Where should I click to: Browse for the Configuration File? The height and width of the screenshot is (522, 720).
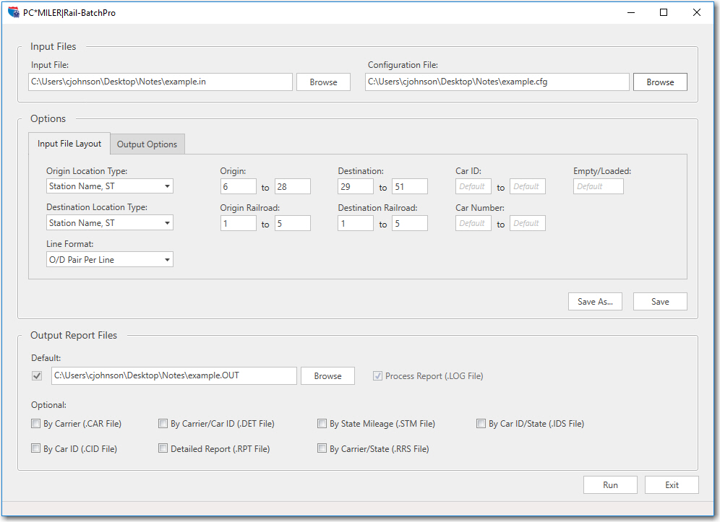(x=660, y=82)
